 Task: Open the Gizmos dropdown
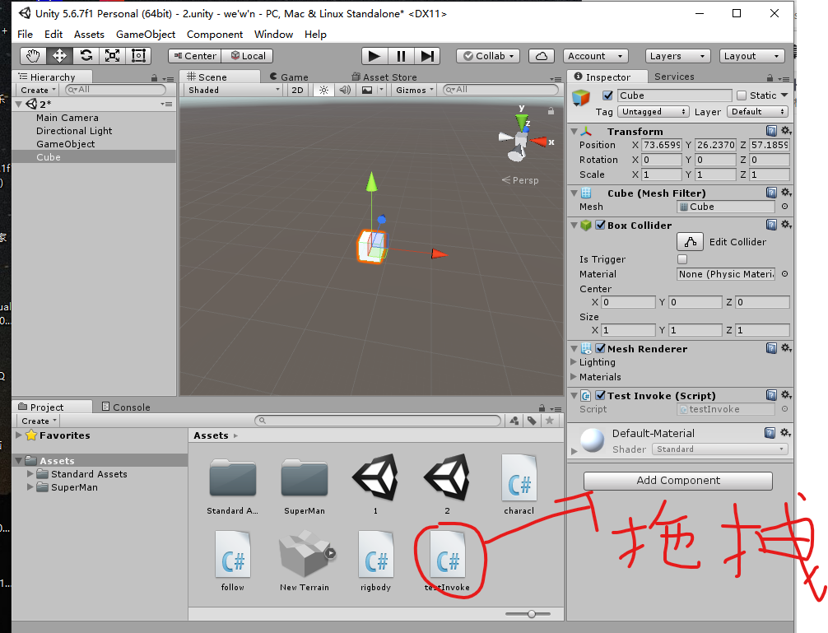pyautogui.click(x=415, y=91)
